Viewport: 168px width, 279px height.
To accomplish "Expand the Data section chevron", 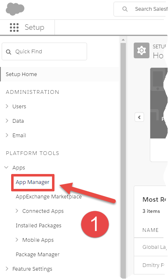I will [7, 121].
